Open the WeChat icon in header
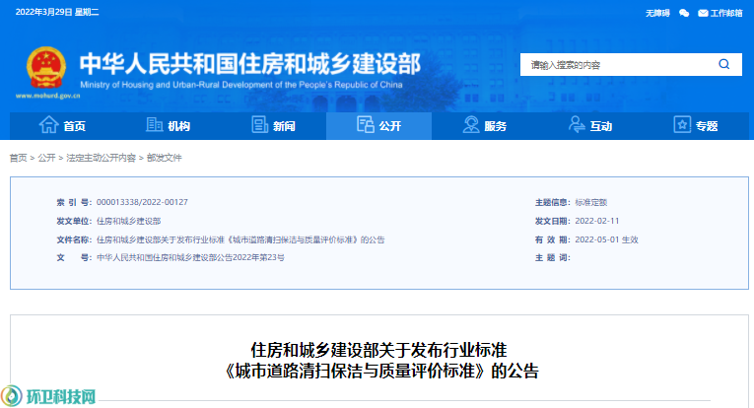The image size is (754, 408). [684, 13]
